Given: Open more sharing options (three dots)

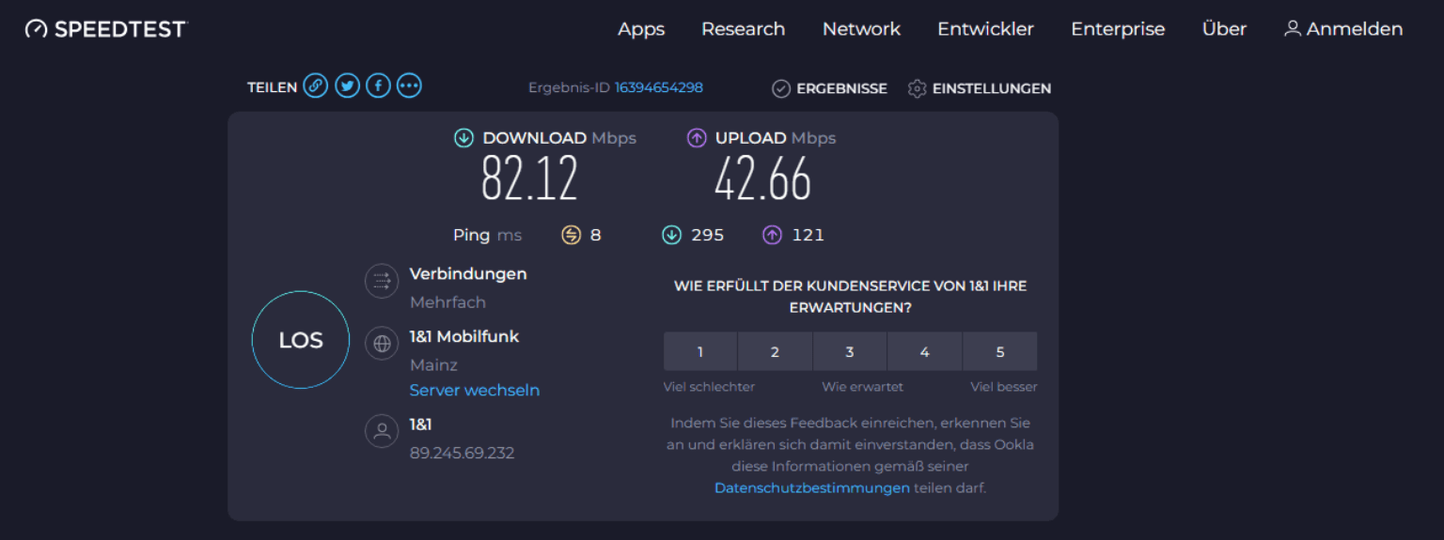Looking at the screenshot, I should click(409, 86).
